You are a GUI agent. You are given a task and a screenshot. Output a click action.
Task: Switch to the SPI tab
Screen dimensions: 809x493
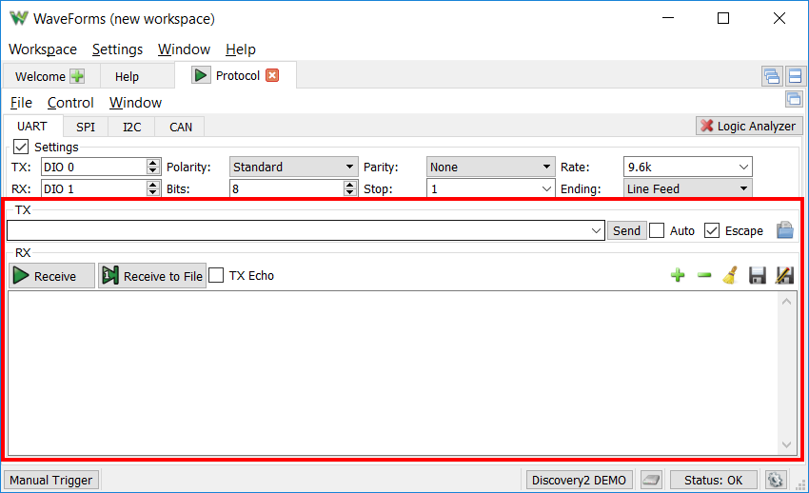point(86,127)
